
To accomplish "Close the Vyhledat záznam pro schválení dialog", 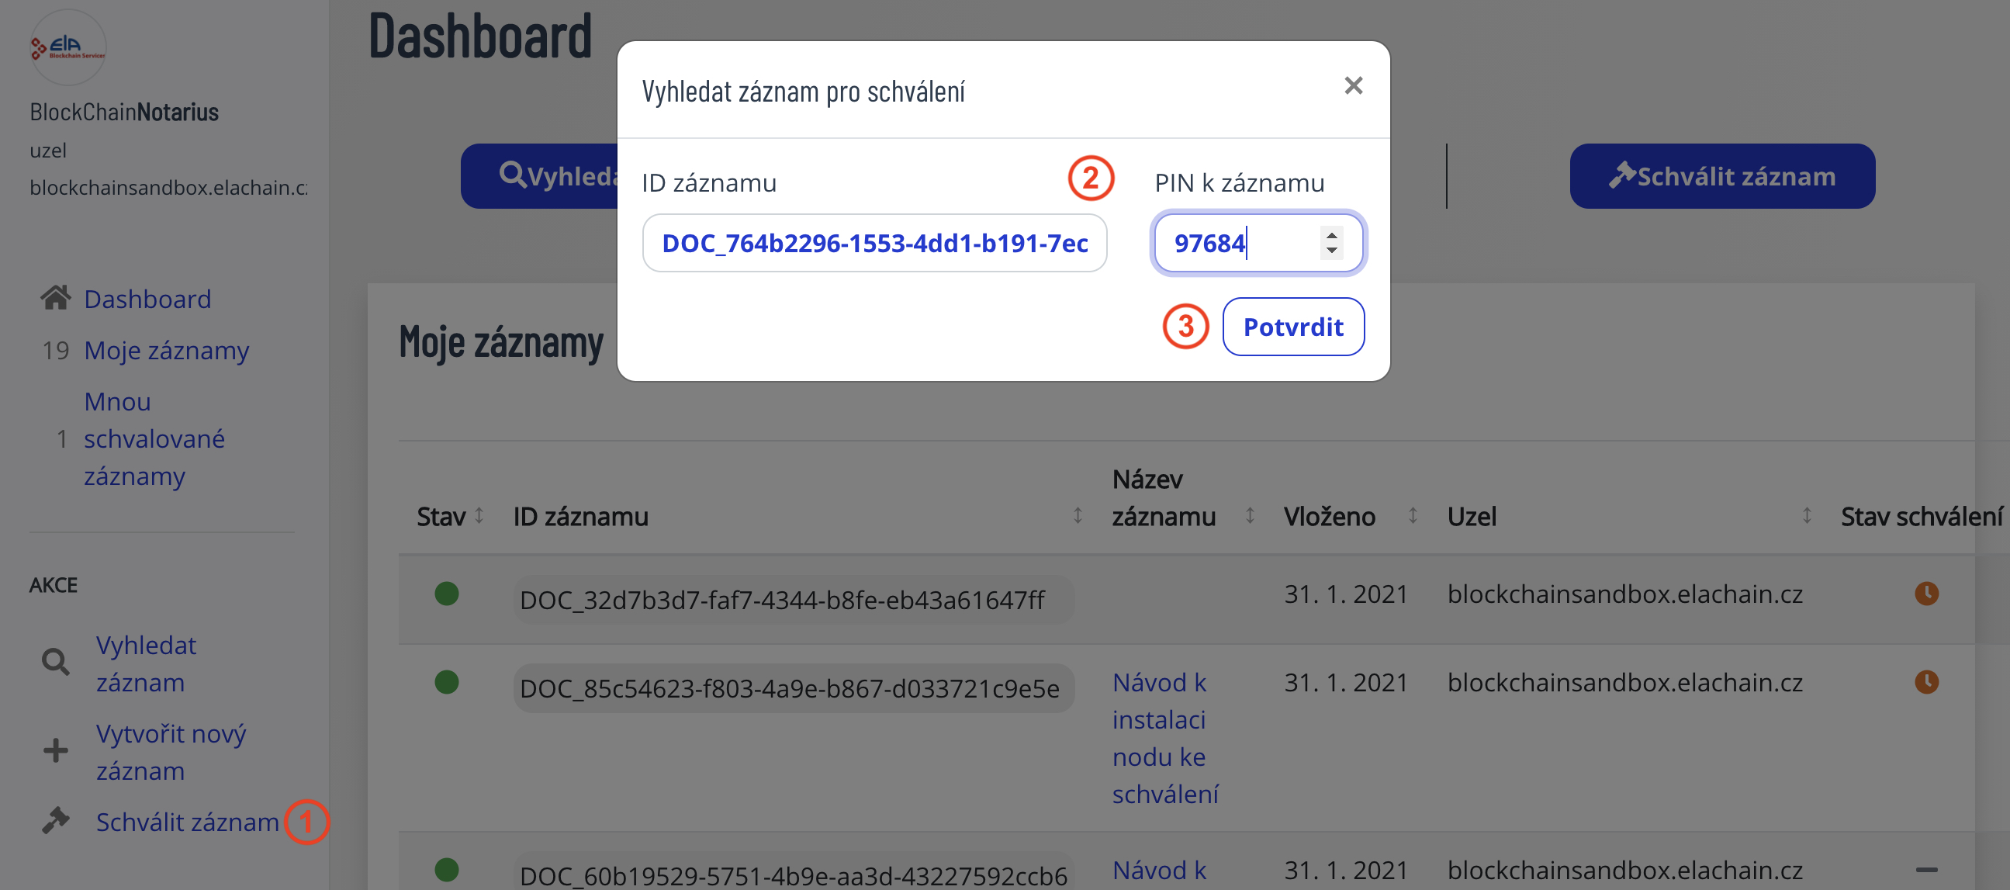I will pyautogui.click(x=1353, y=86).
